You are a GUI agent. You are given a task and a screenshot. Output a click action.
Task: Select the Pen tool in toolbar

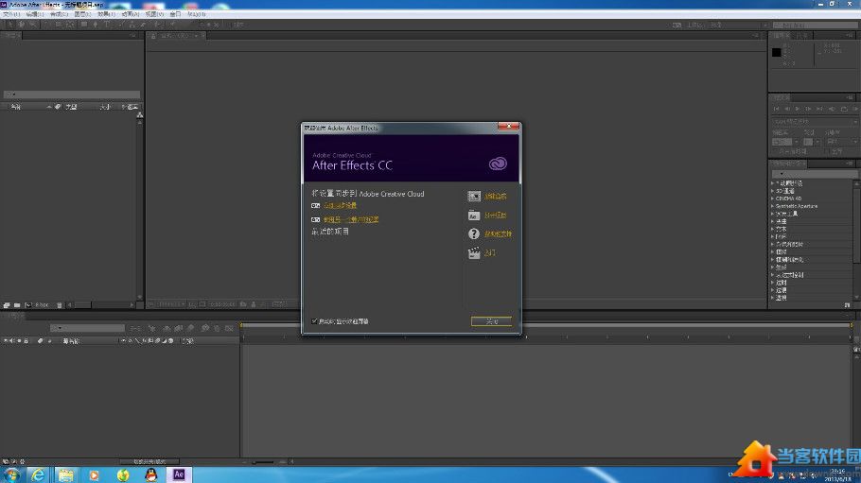coord(96,25)
